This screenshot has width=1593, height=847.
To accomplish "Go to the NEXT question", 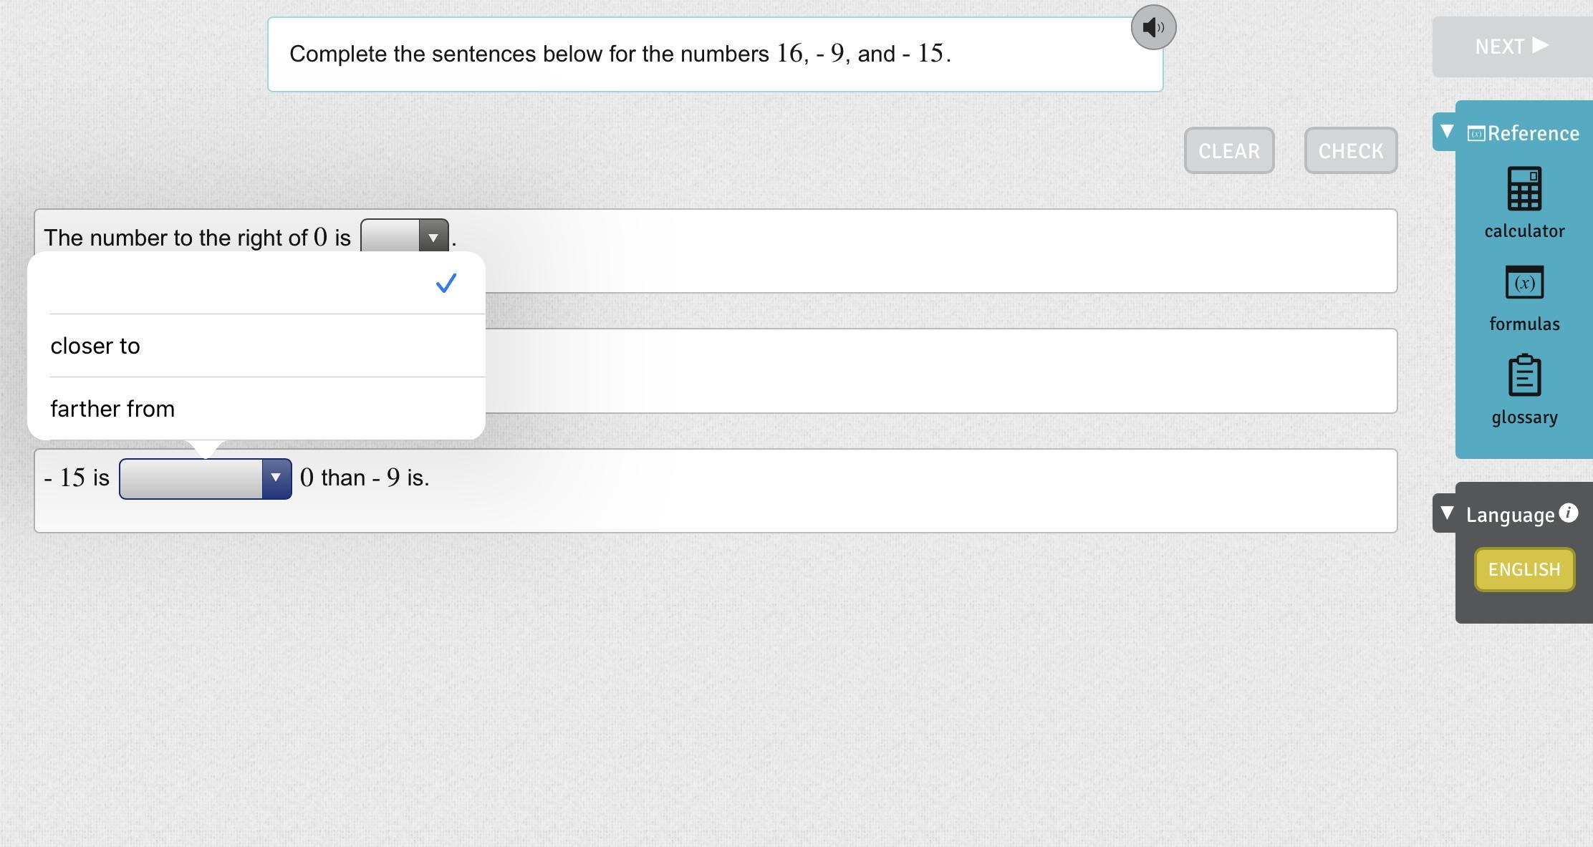I will [1511, 47].
